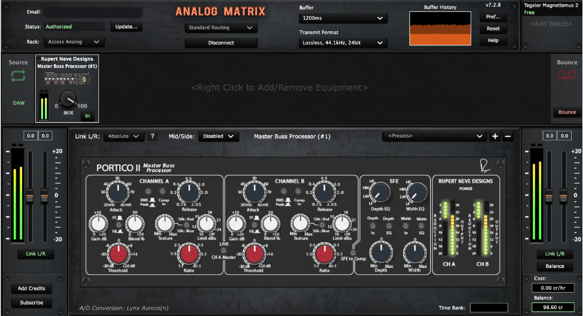
Task: Click the Time Bank field
Action: (x=489, y=308)
